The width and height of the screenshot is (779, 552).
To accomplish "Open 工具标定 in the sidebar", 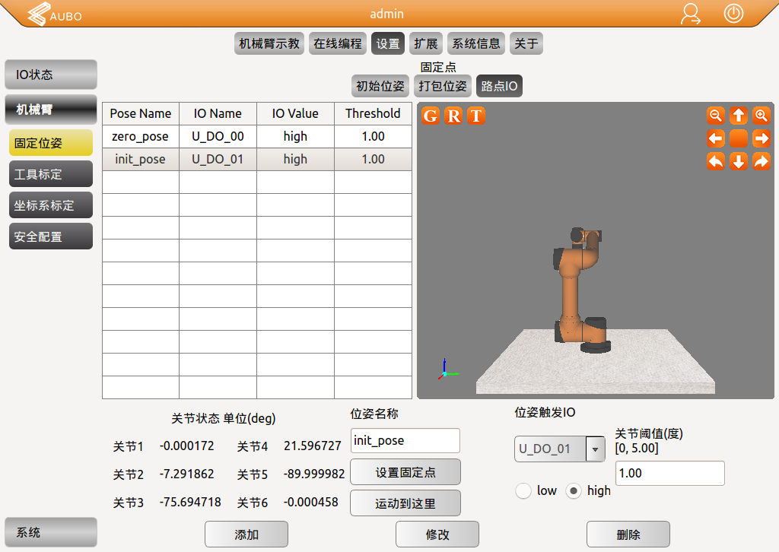I will coord(50,174).
